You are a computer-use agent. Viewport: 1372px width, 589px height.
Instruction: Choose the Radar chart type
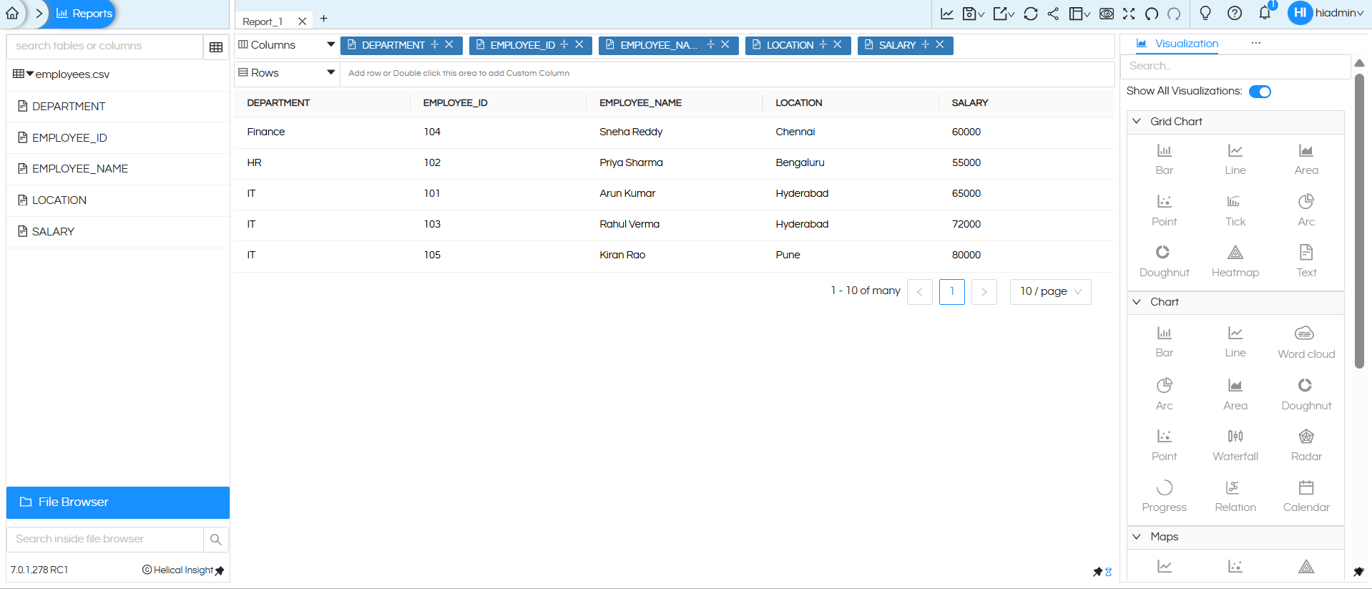[x=1306, y=444]
